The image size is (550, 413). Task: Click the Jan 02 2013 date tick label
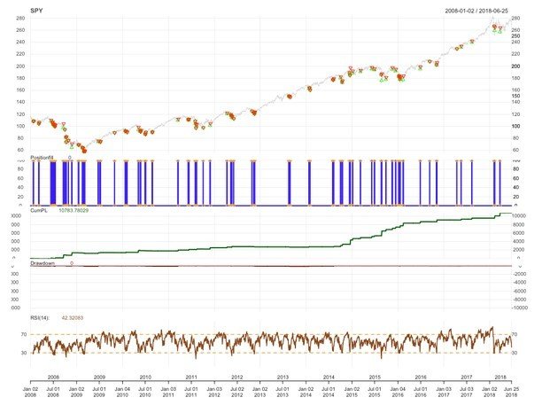260,392
